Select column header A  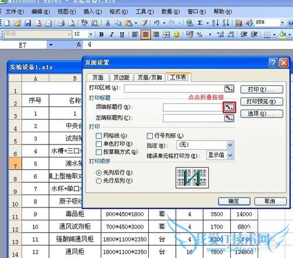(35, 78)
